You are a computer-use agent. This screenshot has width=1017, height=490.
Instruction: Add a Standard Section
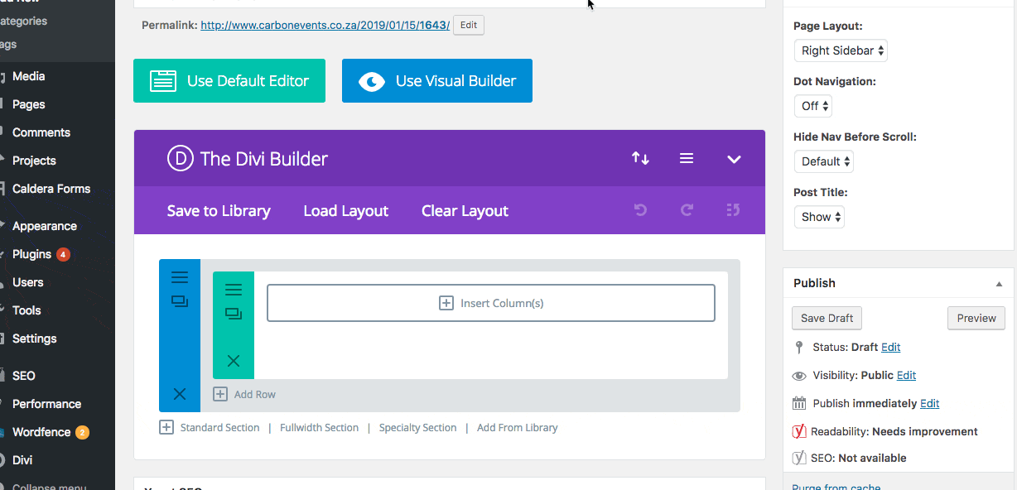coord(219,428)
